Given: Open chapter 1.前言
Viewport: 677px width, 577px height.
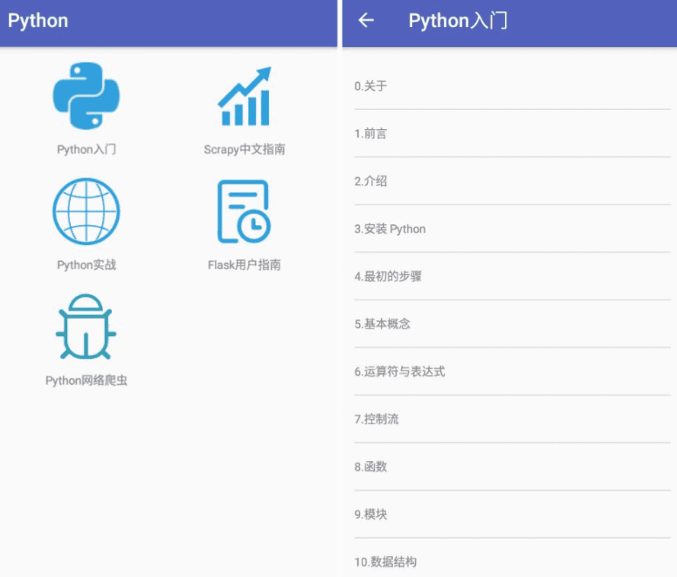Looking at the screenshot, I should click(x=512, y=134).
